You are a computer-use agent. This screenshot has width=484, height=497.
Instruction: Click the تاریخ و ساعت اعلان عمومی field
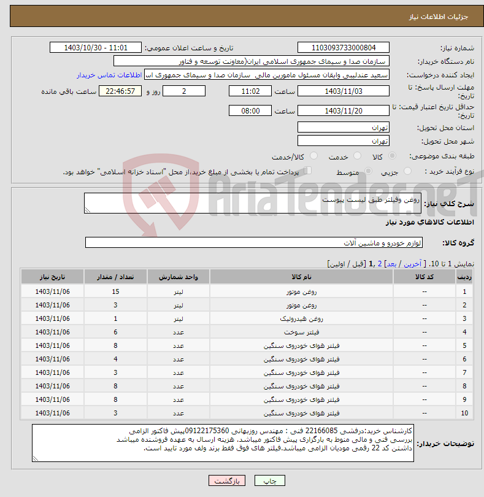tap(96, 47)
